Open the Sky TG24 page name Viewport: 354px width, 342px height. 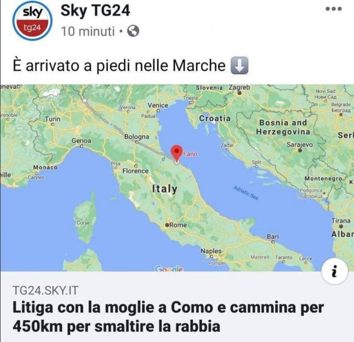coord(95,11)
